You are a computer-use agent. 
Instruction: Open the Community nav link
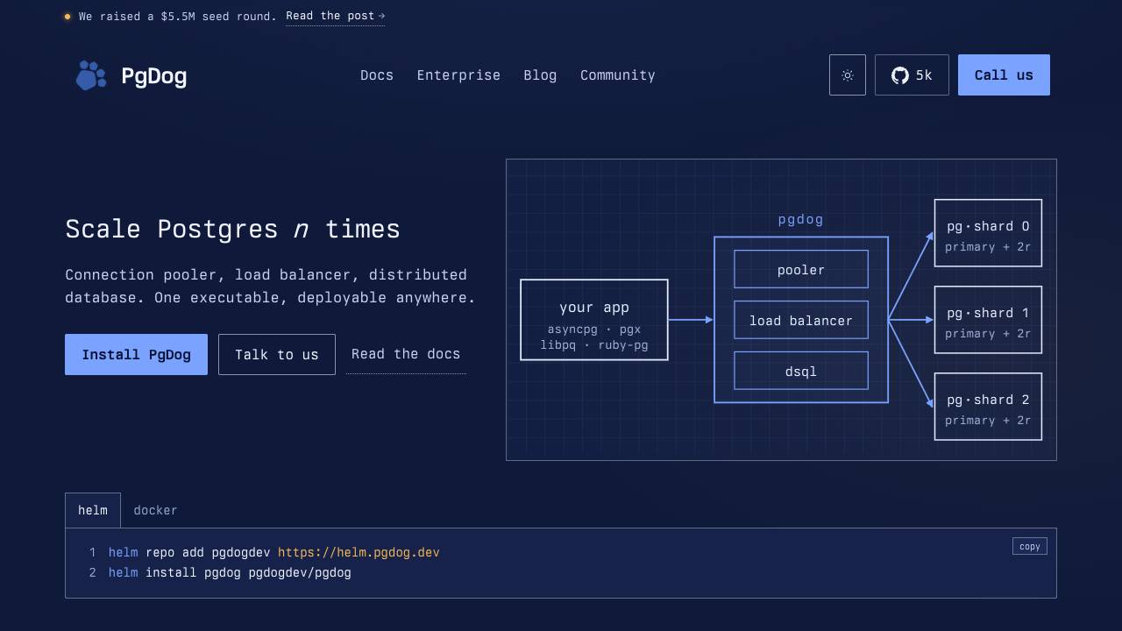[x=618, y=75]
